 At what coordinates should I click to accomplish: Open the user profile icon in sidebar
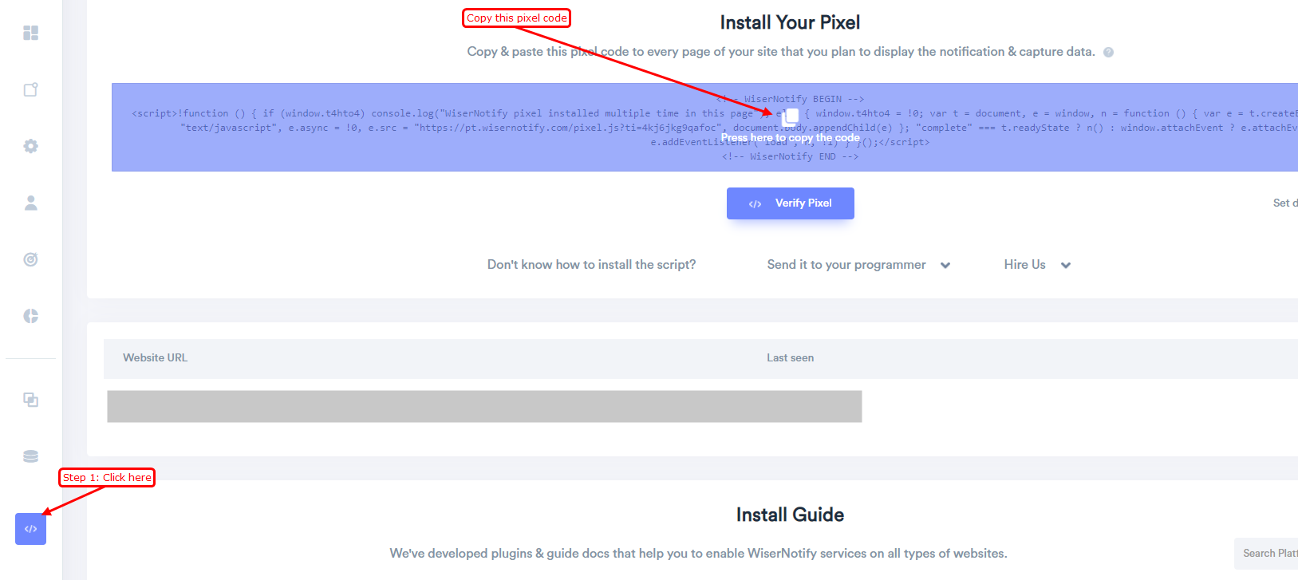(x=30, y=203)
